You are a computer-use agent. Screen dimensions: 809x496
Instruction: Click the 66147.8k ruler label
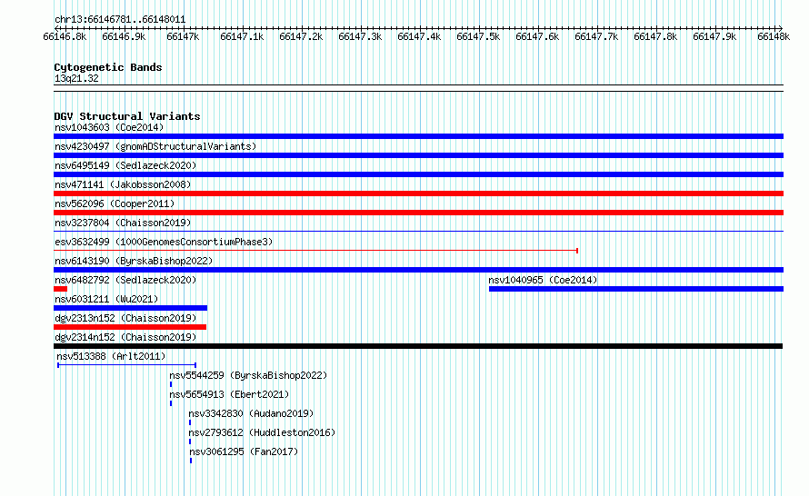655,36
